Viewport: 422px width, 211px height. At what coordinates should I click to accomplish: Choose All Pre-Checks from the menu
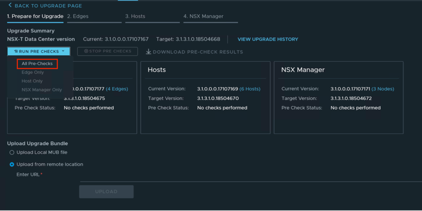click(37, 64)
